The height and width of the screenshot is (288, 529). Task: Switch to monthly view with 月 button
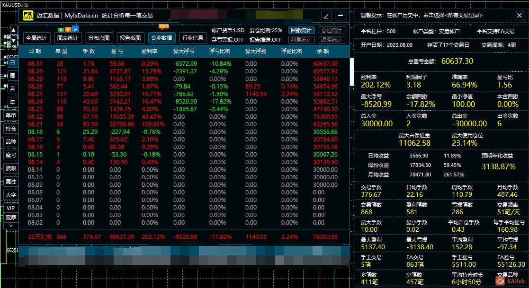pyautogui.click(x=12, y=89)
